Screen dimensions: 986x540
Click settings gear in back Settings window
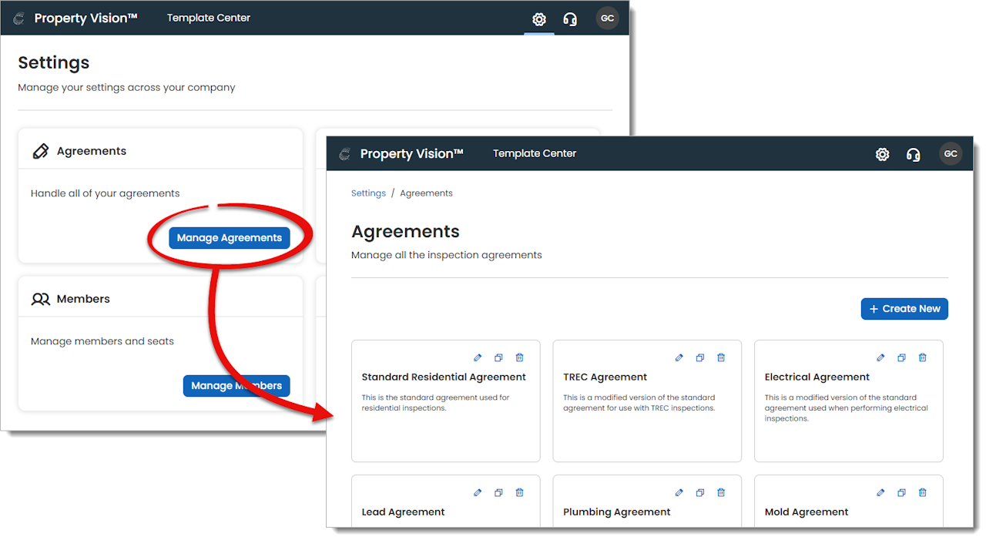coord(539,19)
